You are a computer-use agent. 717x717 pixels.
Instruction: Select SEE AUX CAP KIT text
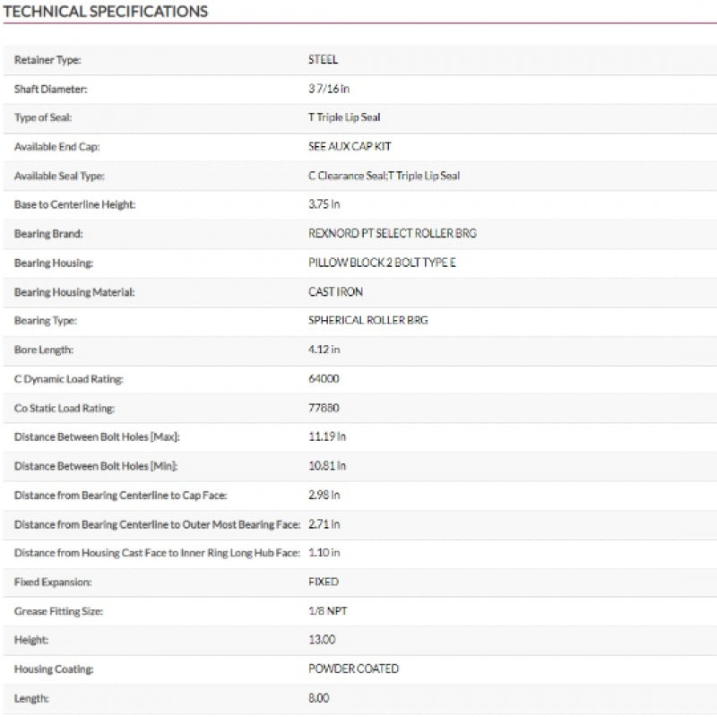350,146
